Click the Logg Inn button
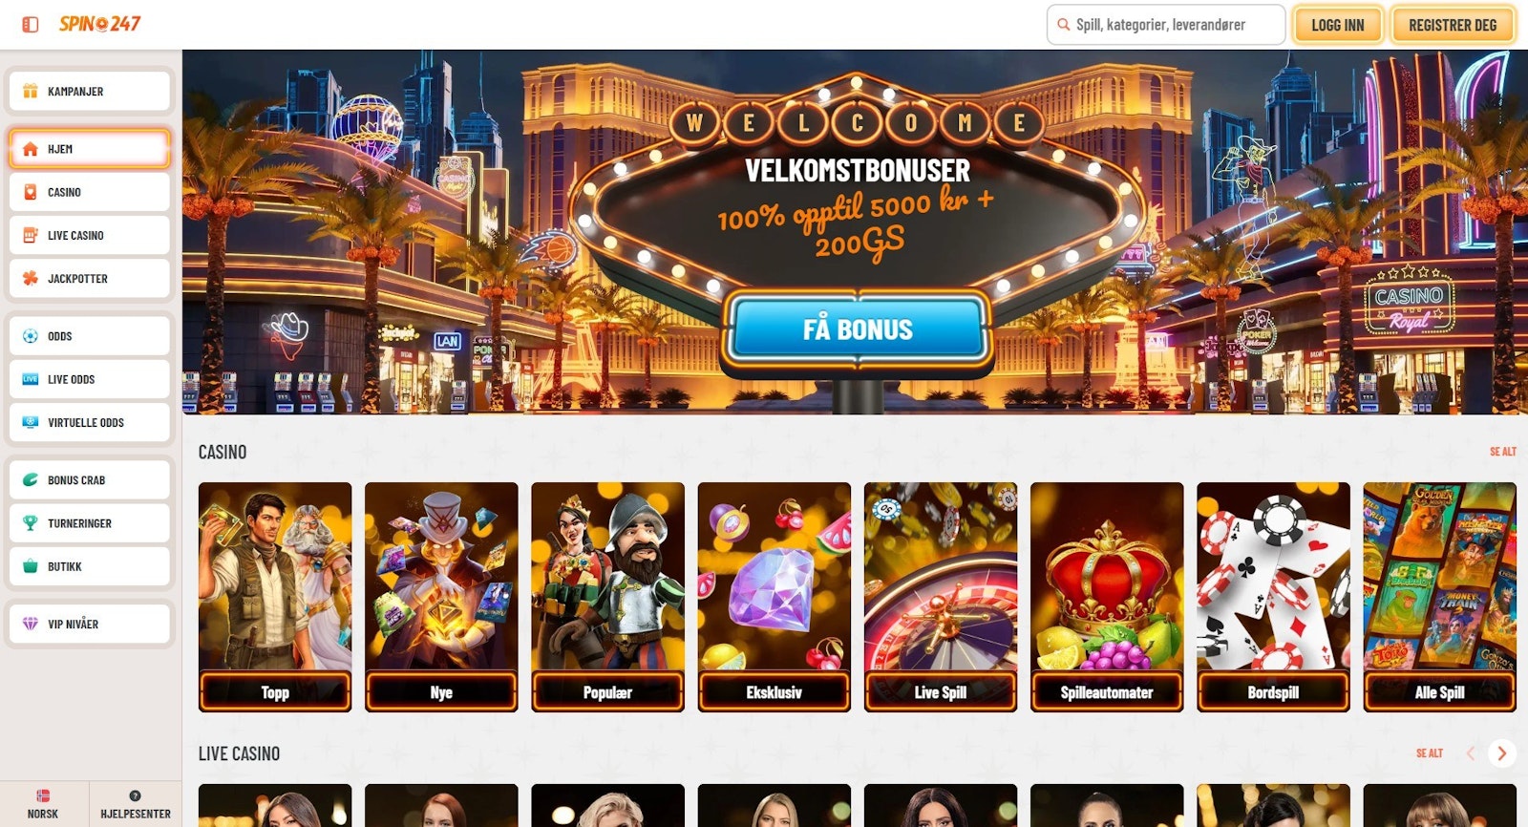 [1337, 25]
